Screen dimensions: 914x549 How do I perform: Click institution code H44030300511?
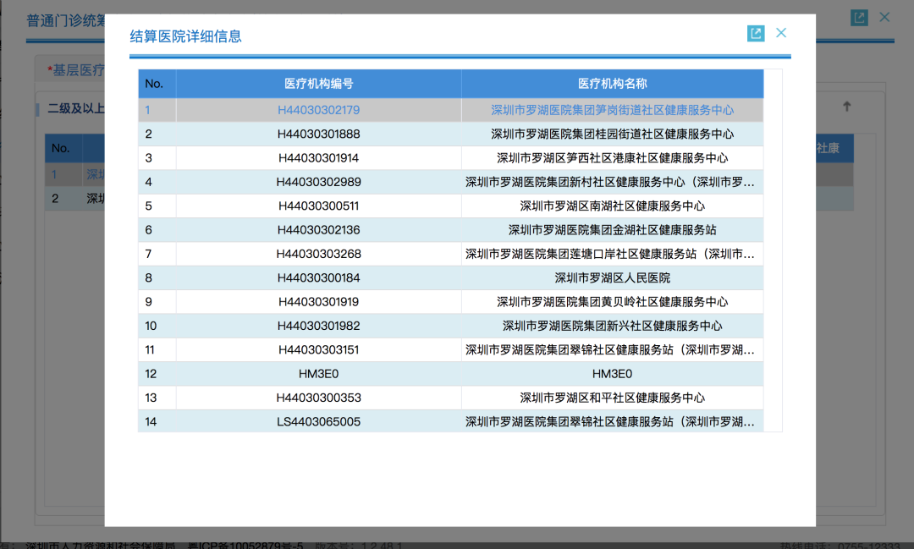click(x=318, y=206)
